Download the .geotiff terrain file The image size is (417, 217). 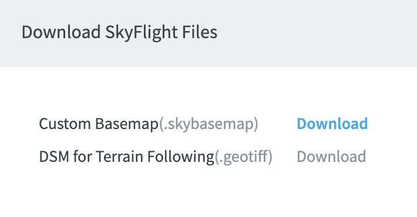pyautogui.click(x=331, y=156)
